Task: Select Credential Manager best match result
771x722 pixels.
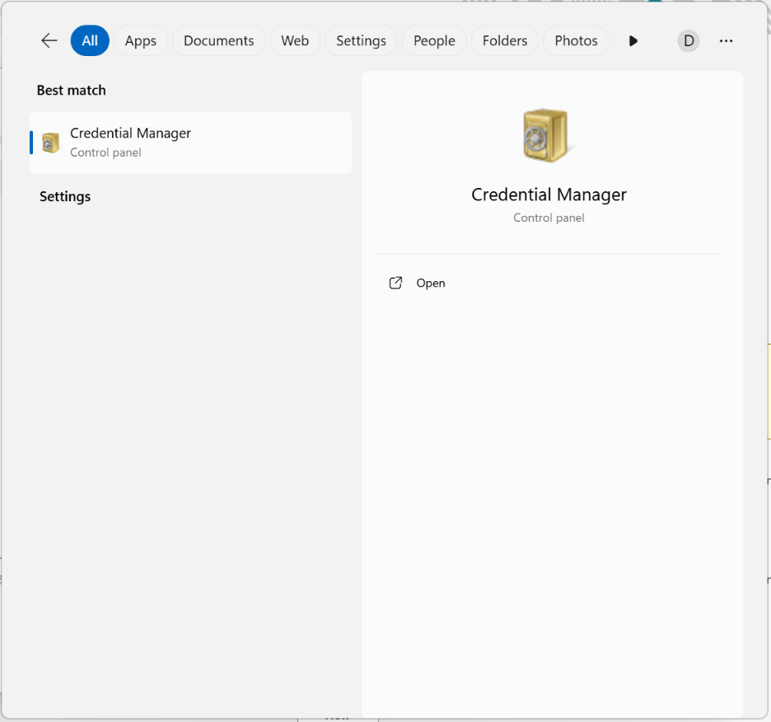Action: click(x=191, y=143)
